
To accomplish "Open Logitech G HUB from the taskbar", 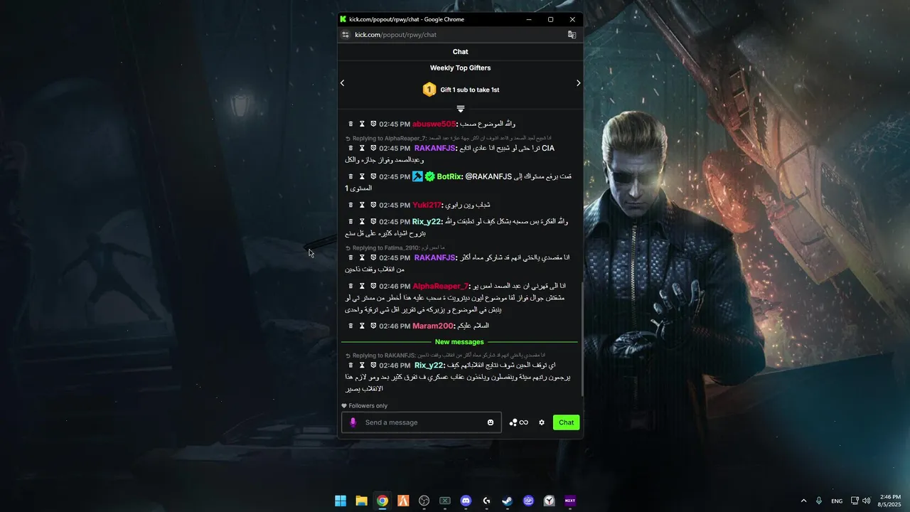I will coord(486,501).
